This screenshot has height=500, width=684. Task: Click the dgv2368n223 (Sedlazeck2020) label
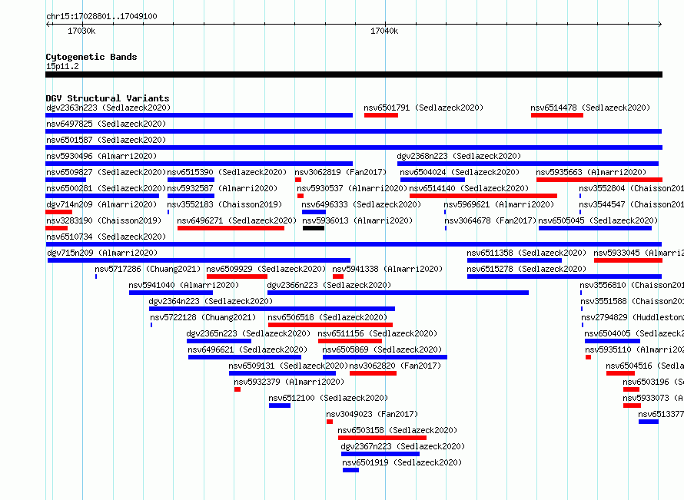click(x=459, y=156)
